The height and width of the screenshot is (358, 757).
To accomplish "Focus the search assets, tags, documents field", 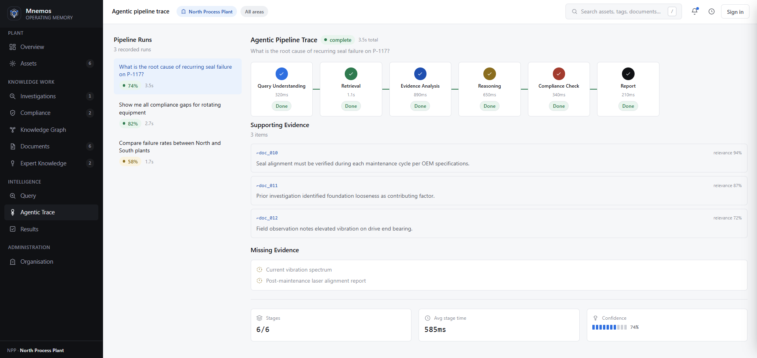I will [x=624, y=12].
